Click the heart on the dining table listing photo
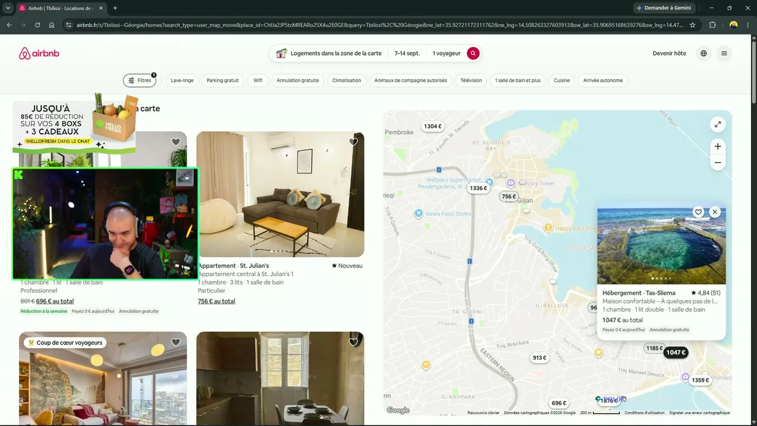757x426 pixels. click(353, 342)
